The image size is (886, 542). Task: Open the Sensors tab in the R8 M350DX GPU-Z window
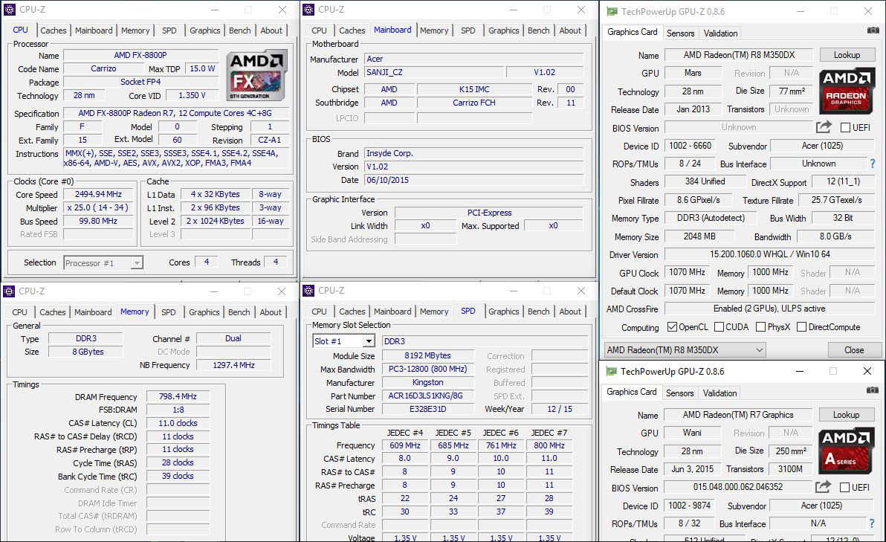point(680,33)
